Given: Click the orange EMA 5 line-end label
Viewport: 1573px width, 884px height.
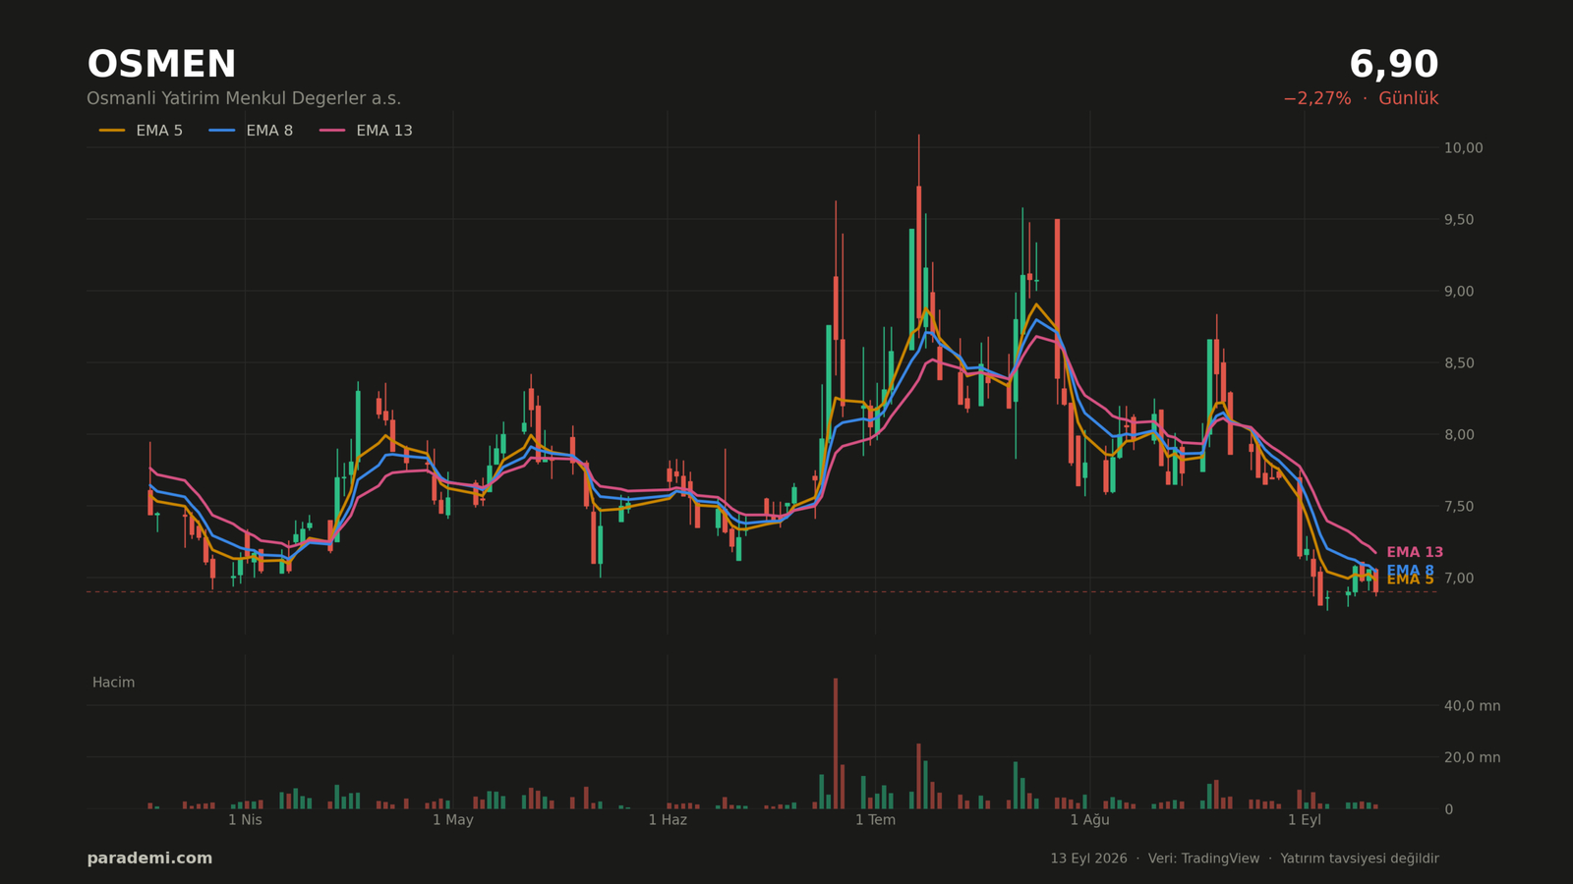Looking at the screenshot, I should click(1410, 580).
